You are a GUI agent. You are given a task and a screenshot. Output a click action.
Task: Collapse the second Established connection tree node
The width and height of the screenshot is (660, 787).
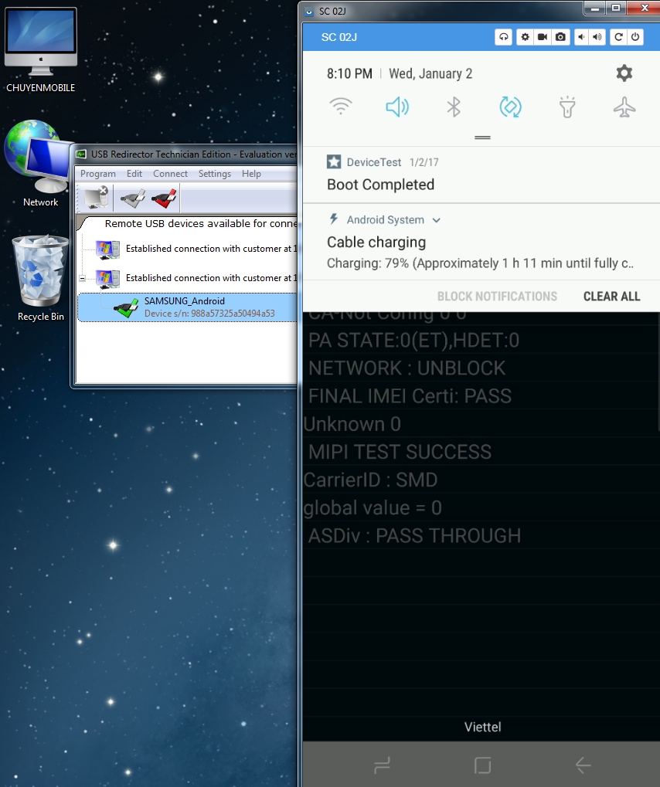pos(83,278)
